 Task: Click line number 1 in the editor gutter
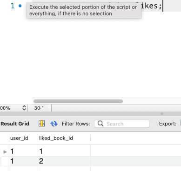click(x=13, y=6)
